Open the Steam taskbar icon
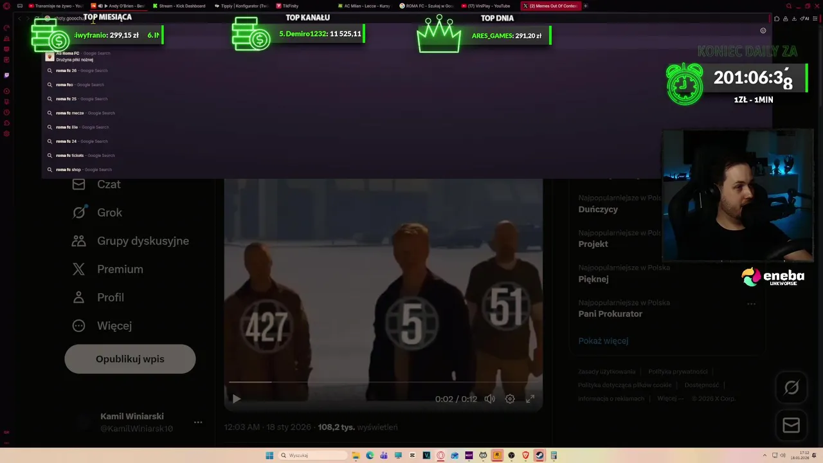The image size is (823, 463). pos(539,455)
